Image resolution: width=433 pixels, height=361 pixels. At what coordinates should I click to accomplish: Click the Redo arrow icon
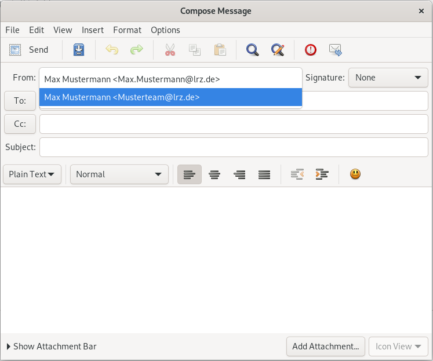(x=137, y=50)
